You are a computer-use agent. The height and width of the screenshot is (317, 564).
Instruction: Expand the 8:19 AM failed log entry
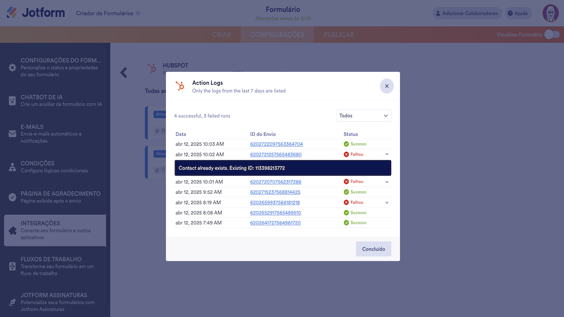point(387,203)
